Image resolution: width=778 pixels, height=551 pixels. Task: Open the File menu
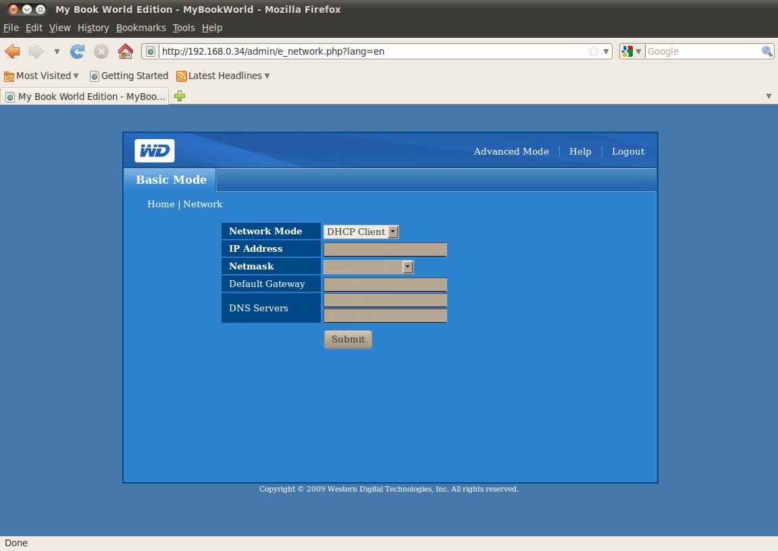[x=11, y=28]
